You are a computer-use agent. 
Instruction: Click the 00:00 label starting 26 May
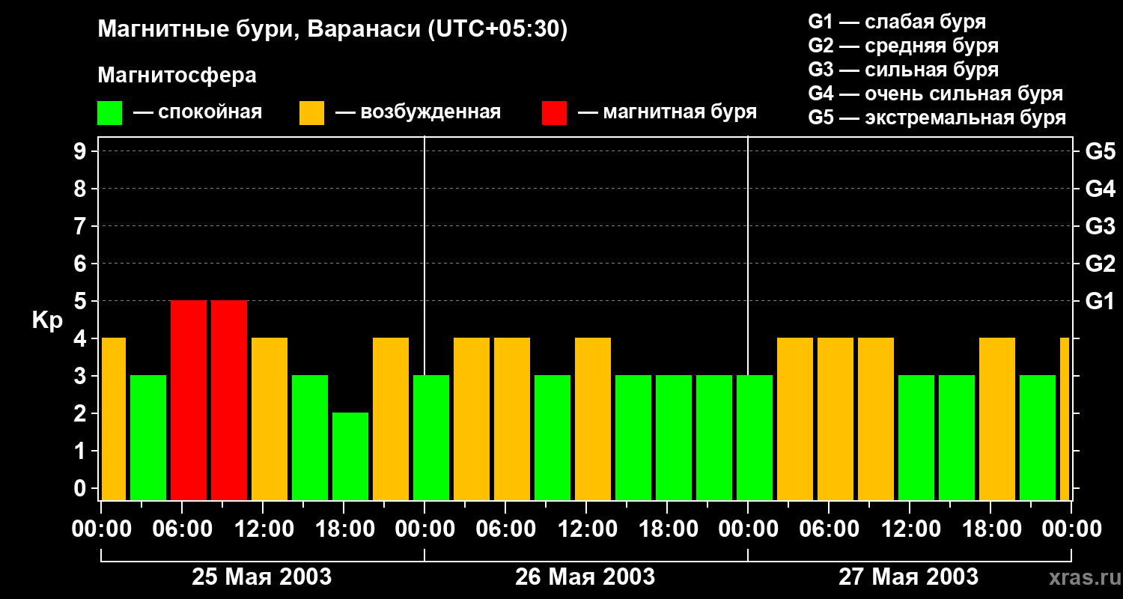pos(424,529)
